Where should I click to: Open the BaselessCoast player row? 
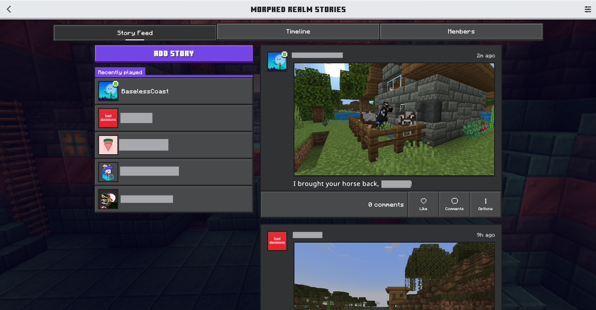(x=174, y=91)
